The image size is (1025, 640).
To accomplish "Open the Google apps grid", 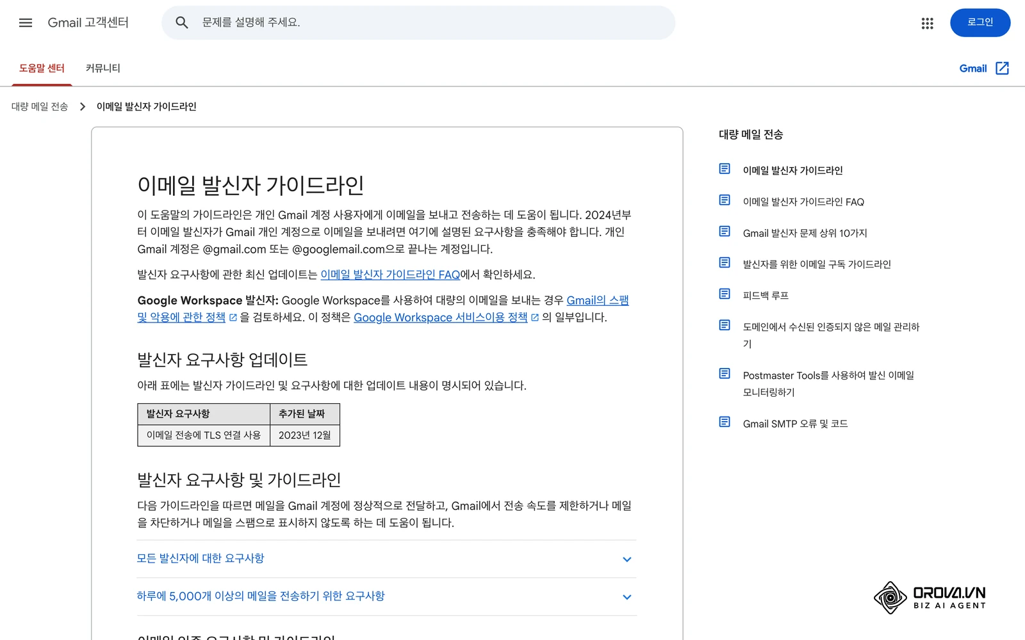I will click(x=927, y=23).
